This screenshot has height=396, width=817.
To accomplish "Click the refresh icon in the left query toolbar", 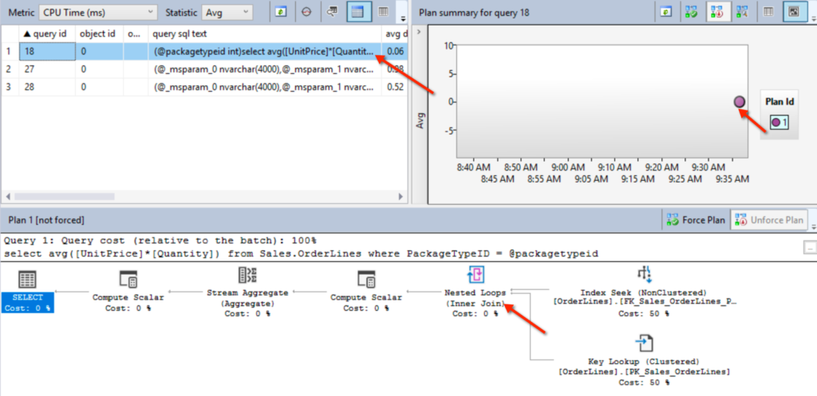I will point(280,13).
